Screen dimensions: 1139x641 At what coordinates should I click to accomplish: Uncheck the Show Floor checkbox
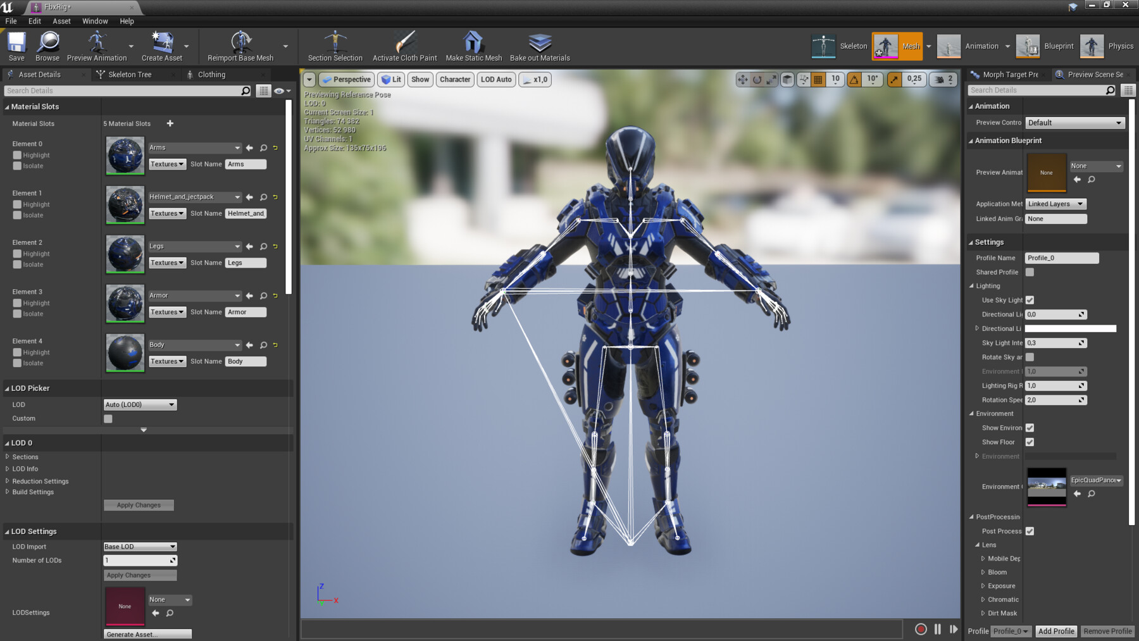[x=1030, y=442]
